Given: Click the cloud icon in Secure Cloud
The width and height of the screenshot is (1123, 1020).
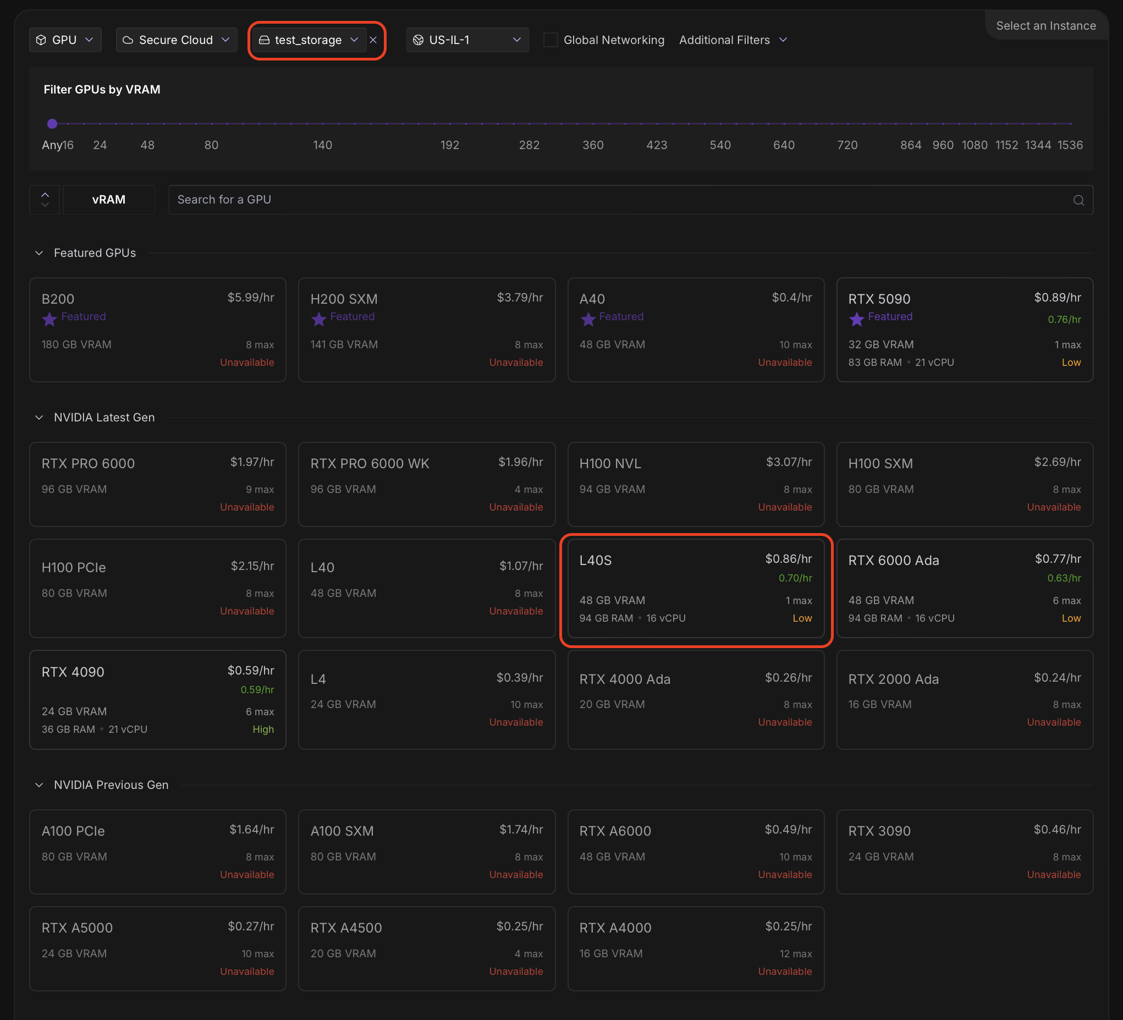Looking at the screenshot, I should click(128, 40).
